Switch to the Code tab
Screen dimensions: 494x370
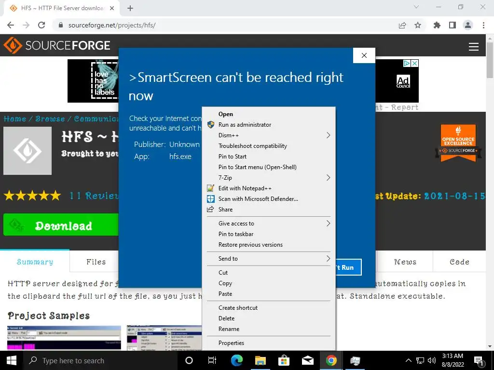(459, 262)
